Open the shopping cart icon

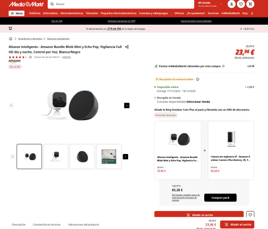pyautogui.click(x=251, y=4)
